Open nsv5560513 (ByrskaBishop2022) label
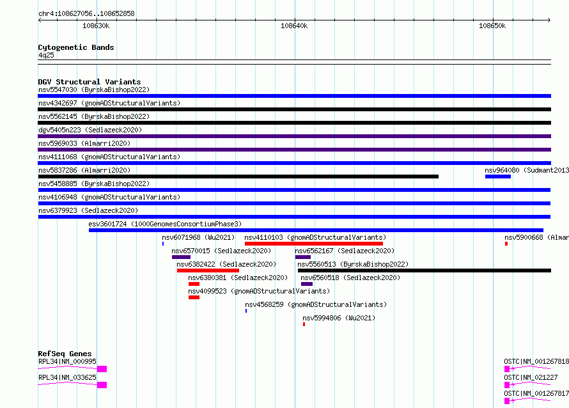Viewport: 569px width, 408px height. coord(353,264)
